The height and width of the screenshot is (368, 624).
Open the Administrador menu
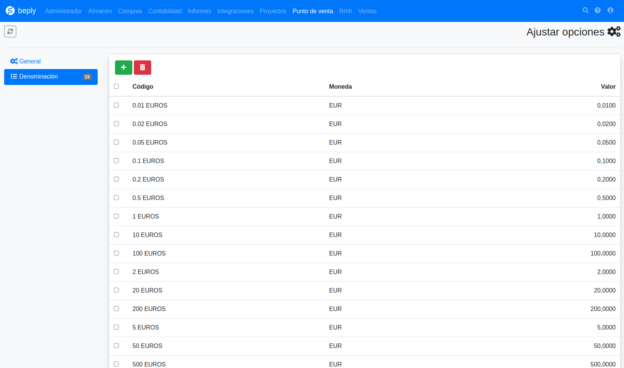(x=64, y=11)
